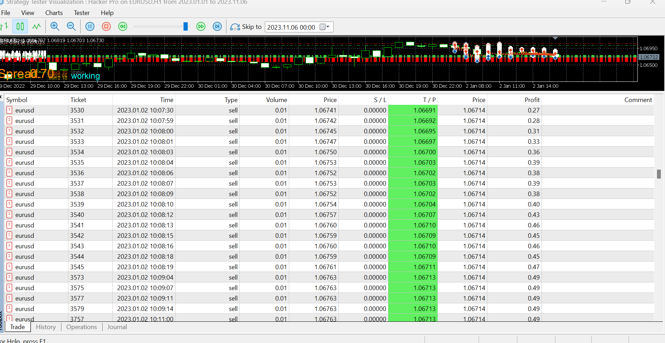Click the order icon for ticket 3539
The image size is (665, 343).
[9, 204]
